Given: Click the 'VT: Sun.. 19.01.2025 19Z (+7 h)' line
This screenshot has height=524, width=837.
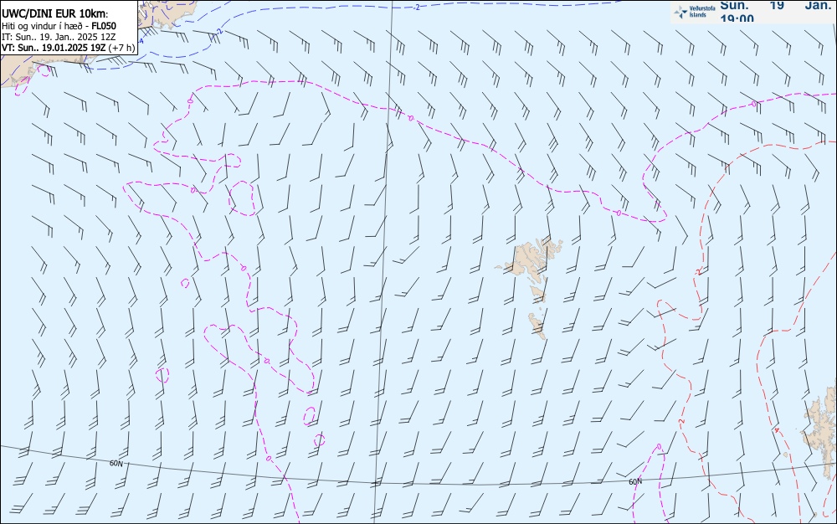Looking at the screenshot, I should click(69, 48).
